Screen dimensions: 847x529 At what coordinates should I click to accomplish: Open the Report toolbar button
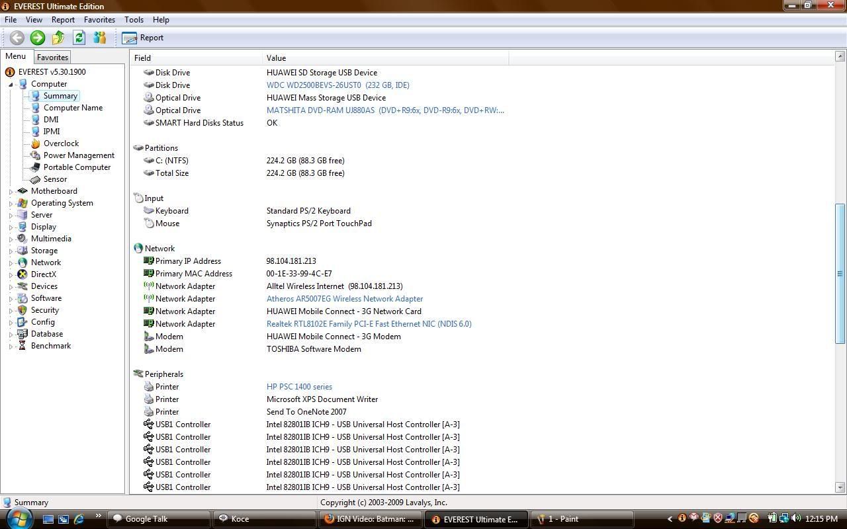[143, 38]
